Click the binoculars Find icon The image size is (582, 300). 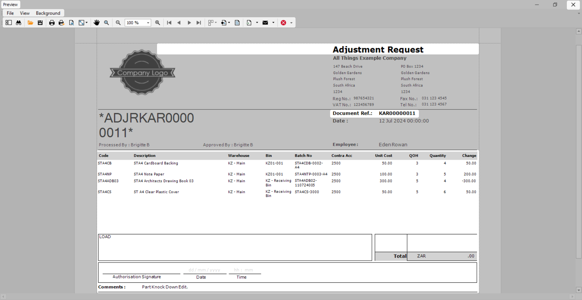pyautogui.click(x=18, y=23)
